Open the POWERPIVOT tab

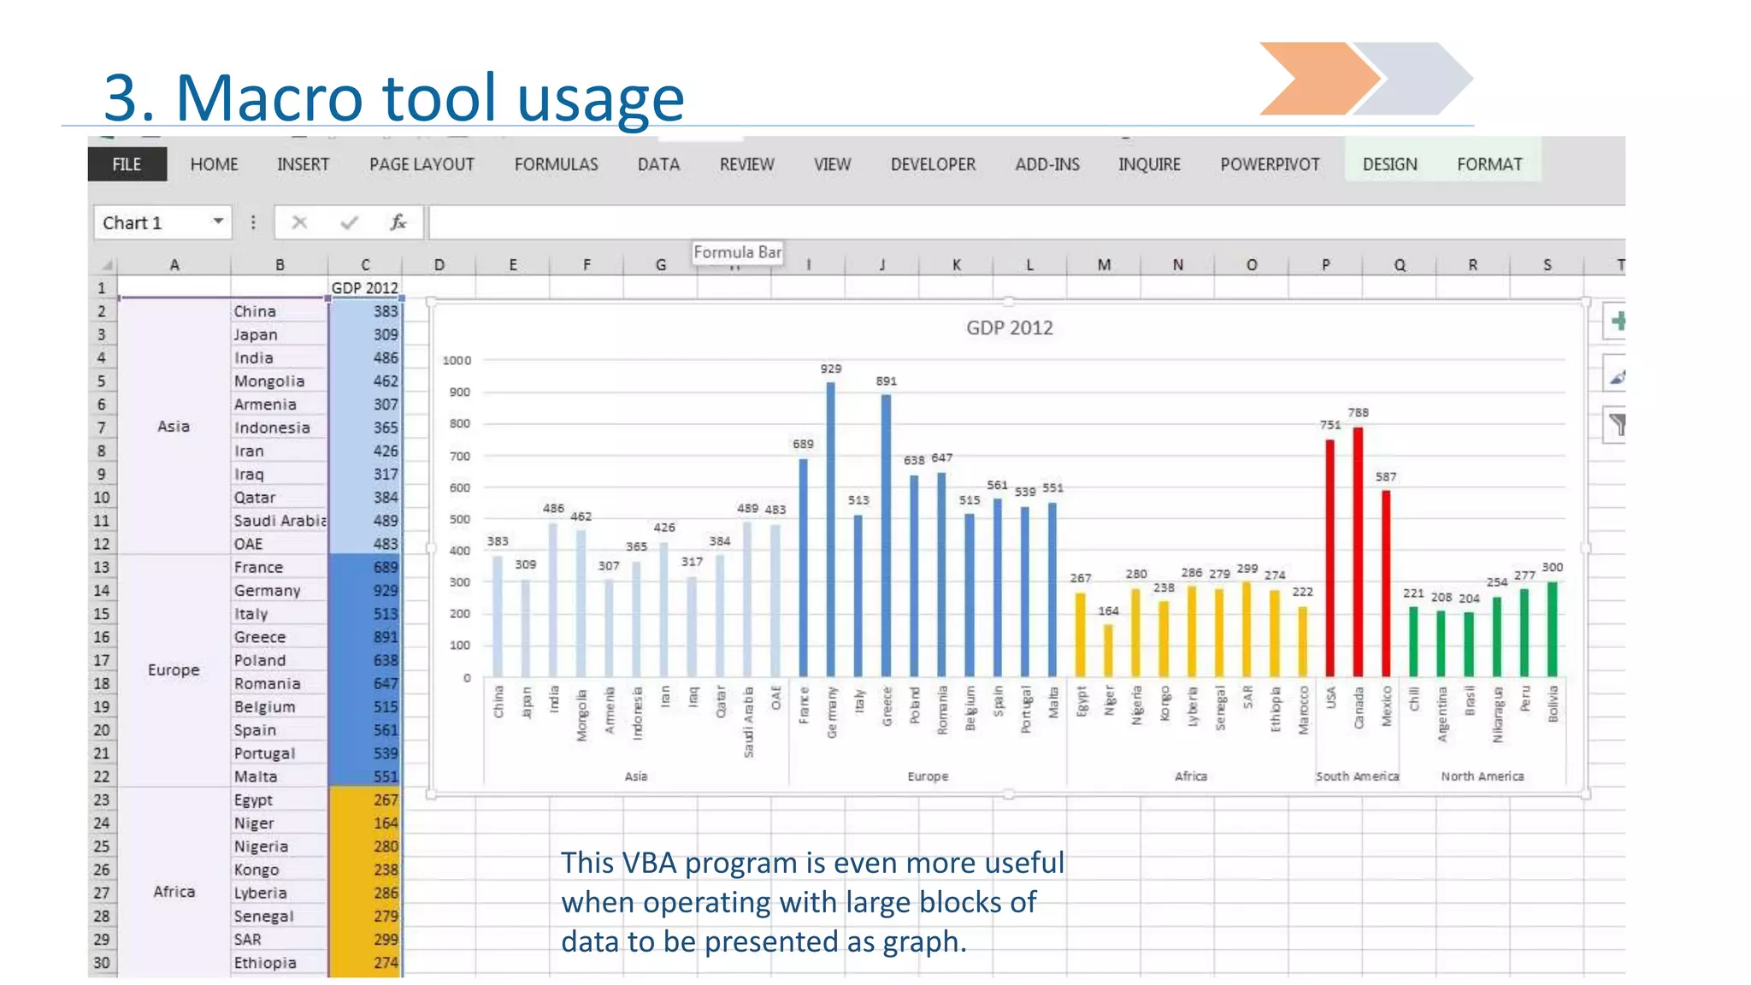pyautogui.click(x=1270, y=164)
